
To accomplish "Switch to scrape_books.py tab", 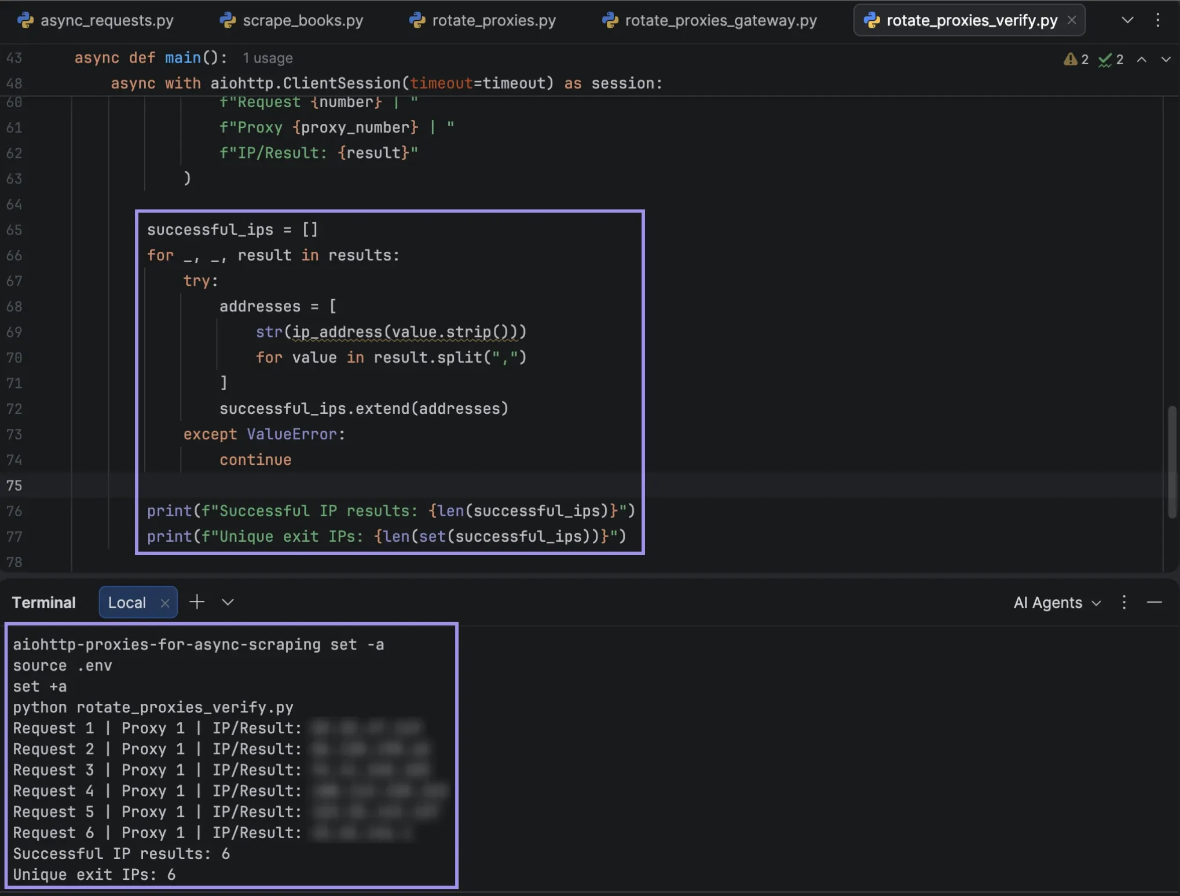I will point(291,20).
